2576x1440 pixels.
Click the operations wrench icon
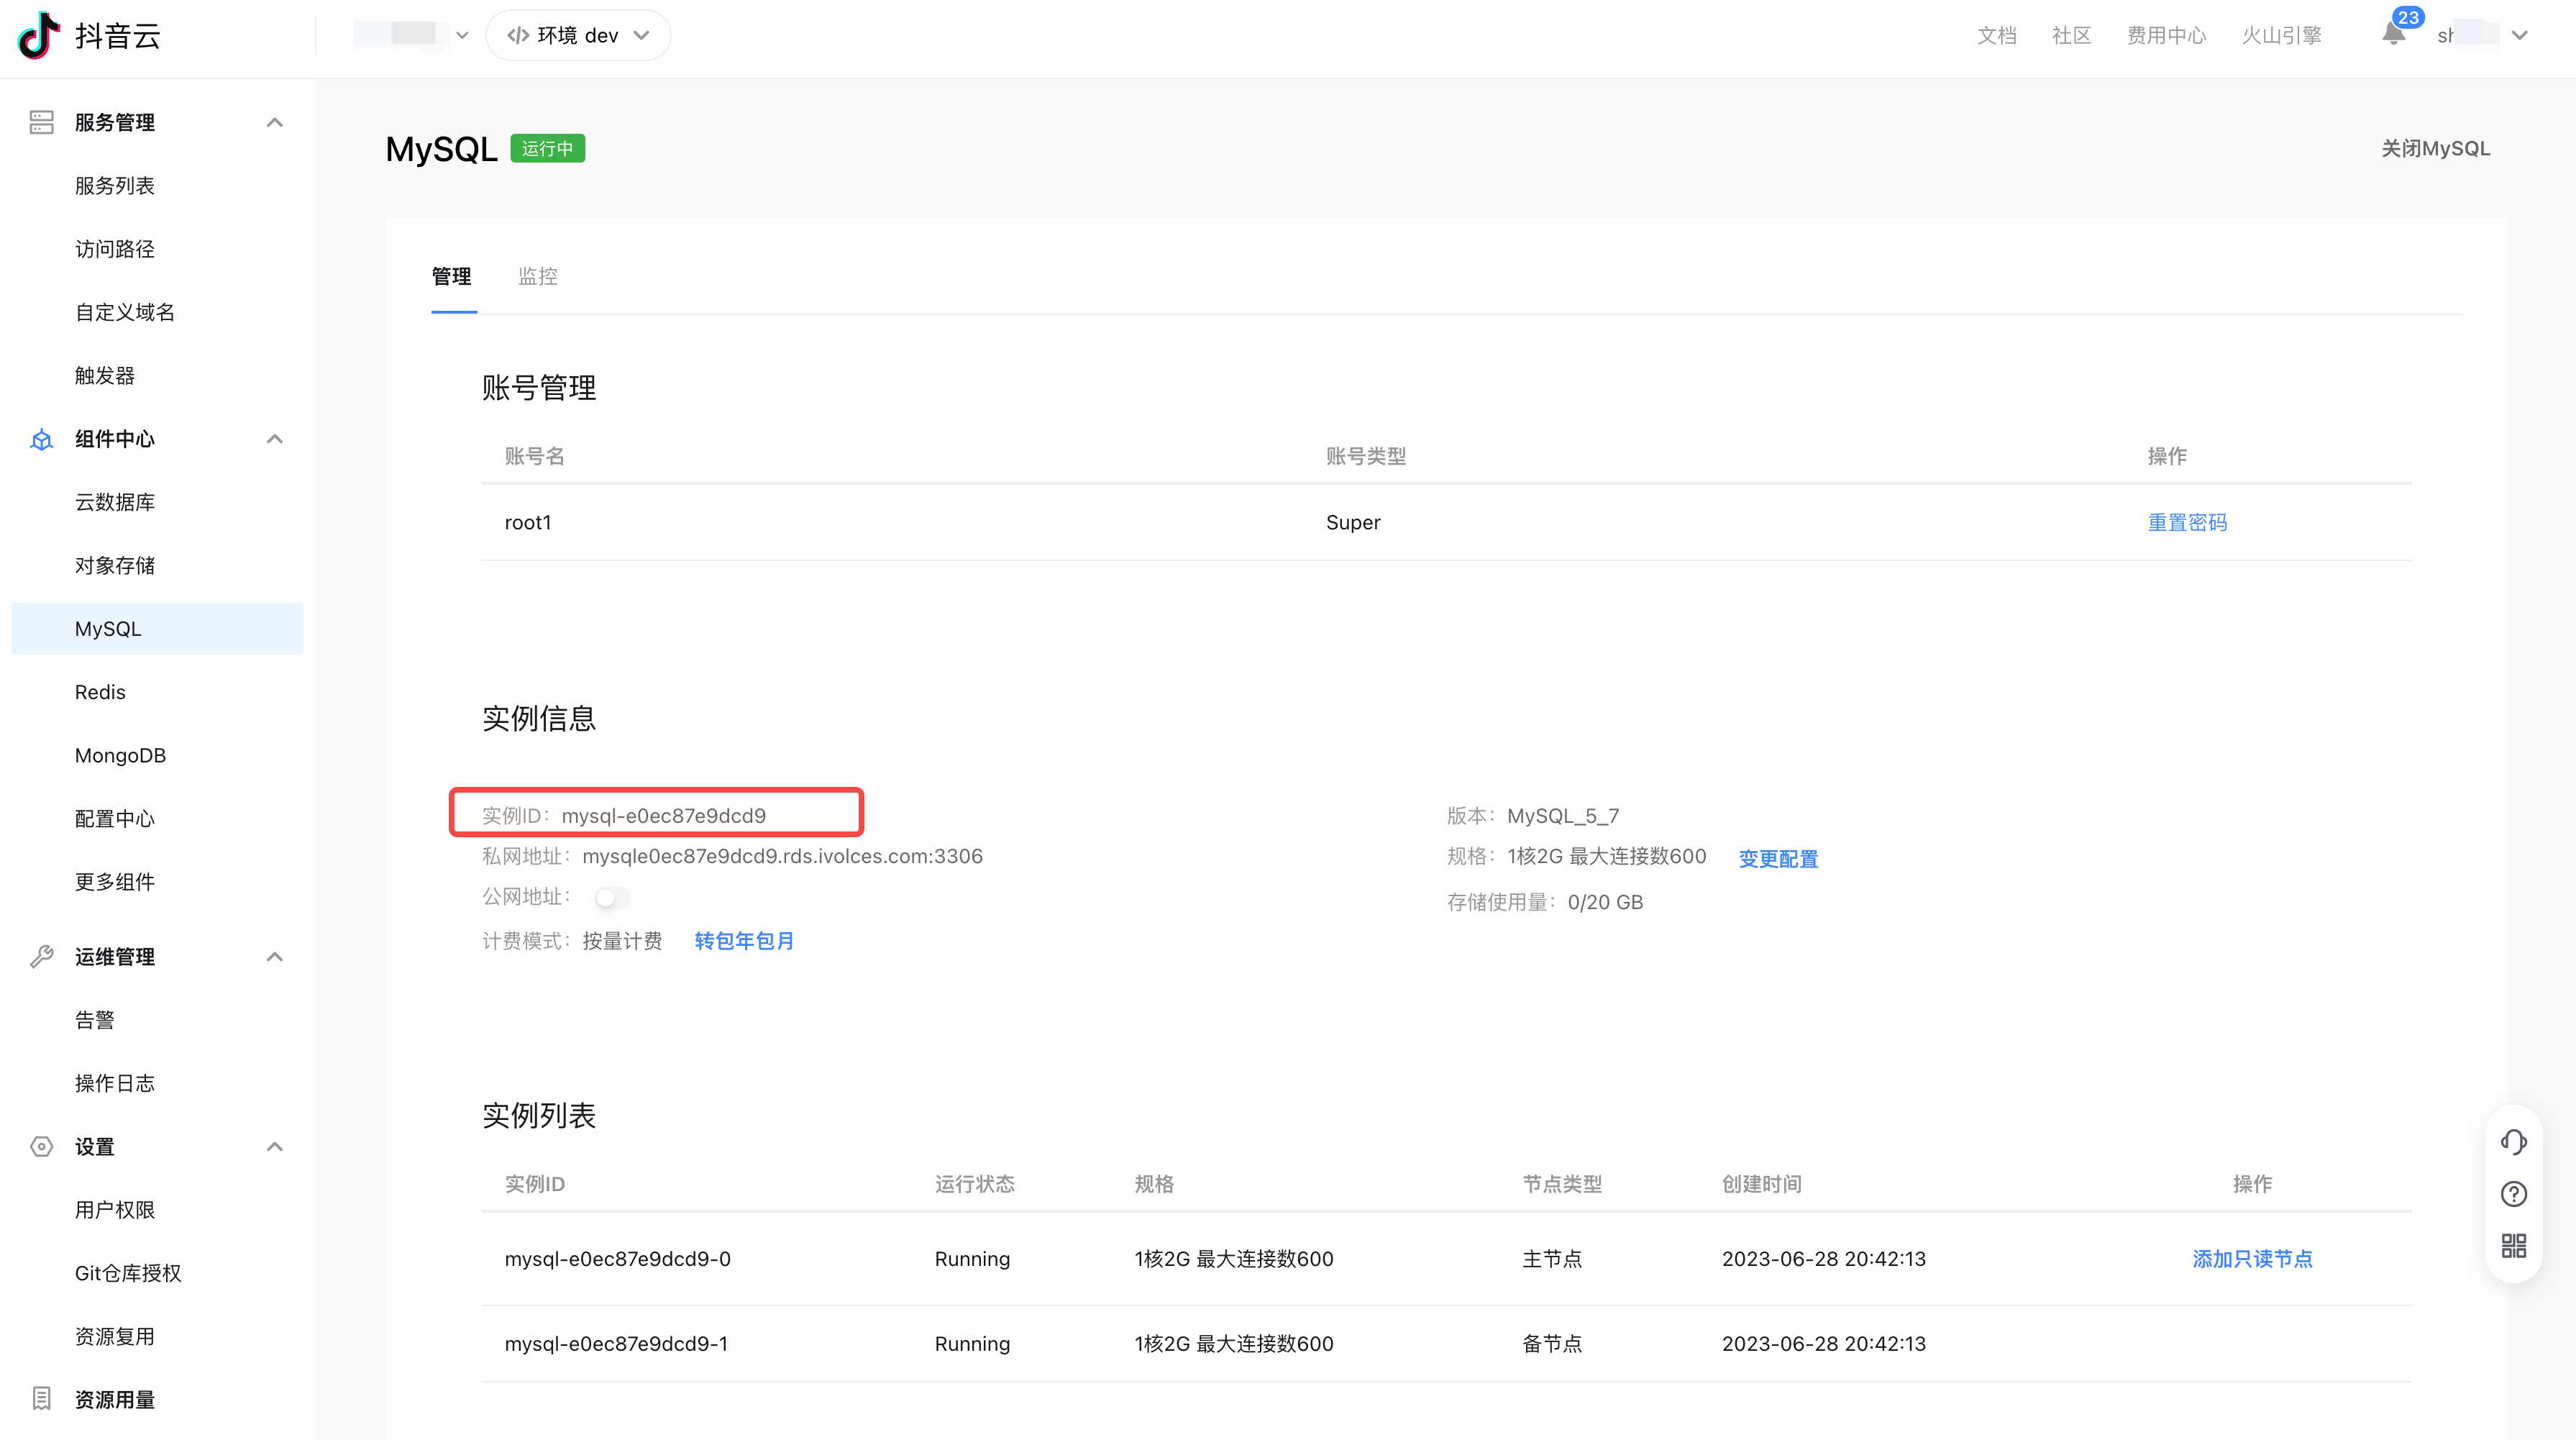click(41, 956)
